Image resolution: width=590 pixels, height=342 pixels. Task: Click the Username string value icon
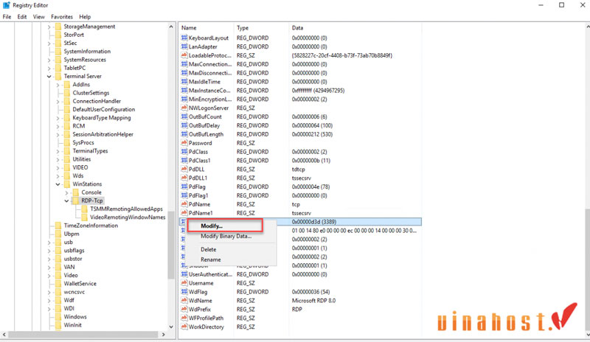click(x=184, y=282)
